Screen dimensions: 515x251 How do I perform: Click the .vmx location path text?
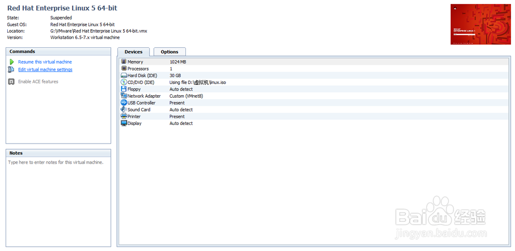[x=98, y=31]
